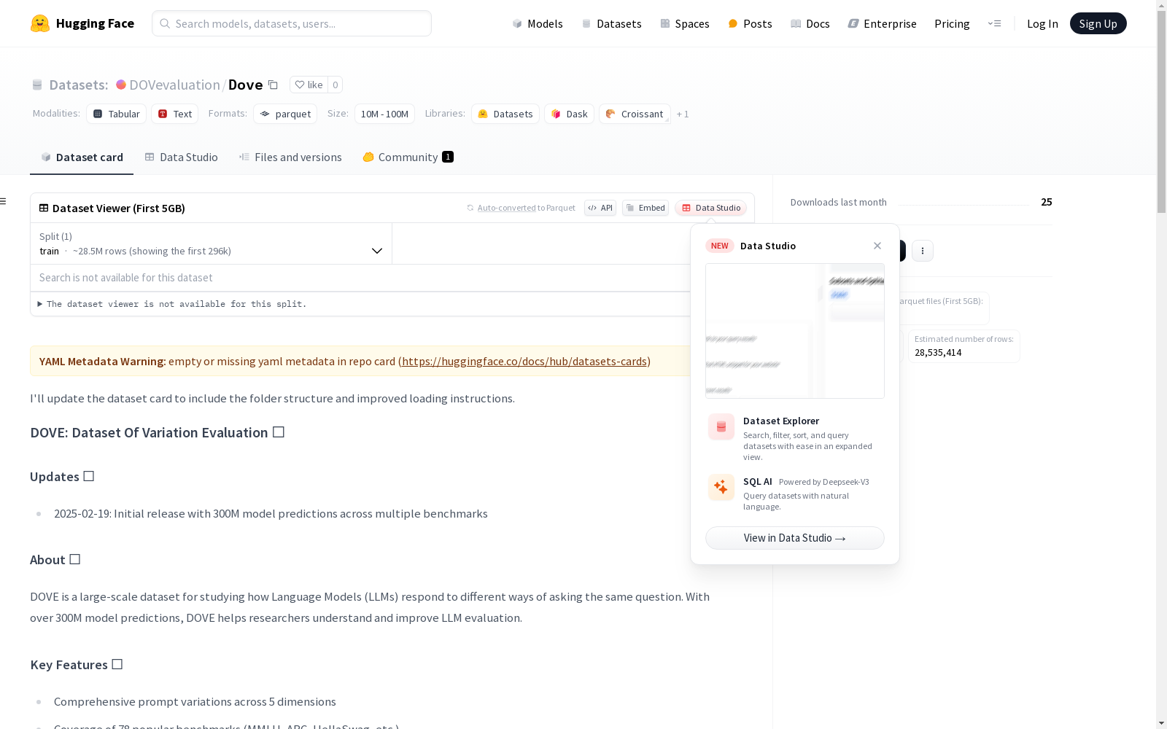Open the Models page

(x=538, y=23)
